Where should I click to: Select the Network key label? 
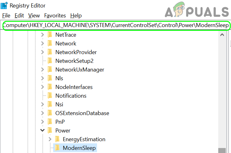pos(66,44)
